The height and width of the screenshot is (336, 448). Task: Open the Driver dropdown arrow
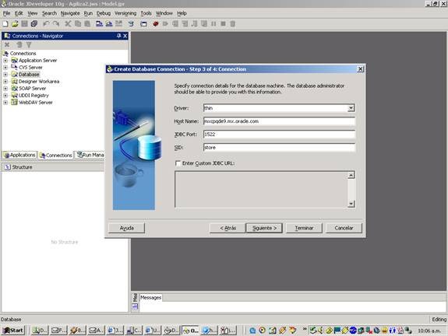point(351,108)
